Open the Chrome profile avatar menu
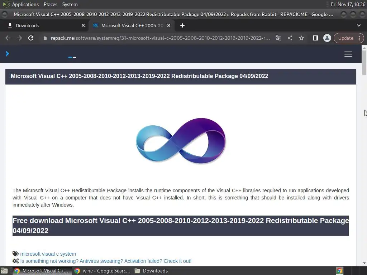 coord(327,38)
